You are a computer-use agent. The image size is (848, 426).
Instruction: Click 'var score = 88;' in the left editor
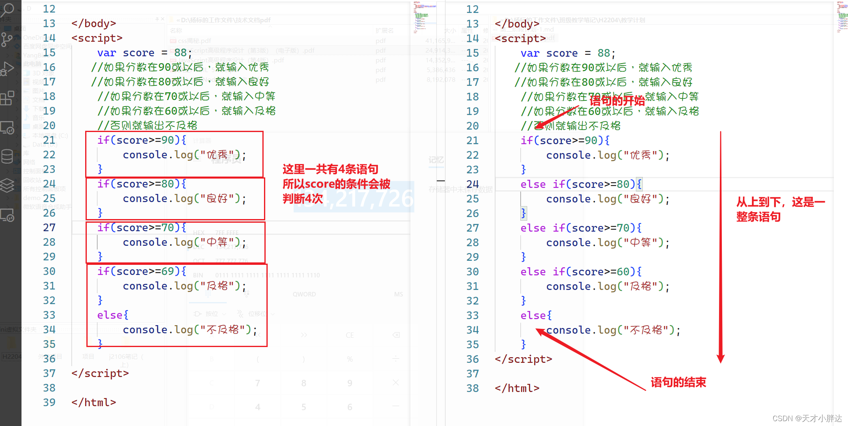(144, 53)
